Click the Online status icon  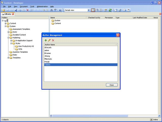pyautogui.click(x=151, y=120)
